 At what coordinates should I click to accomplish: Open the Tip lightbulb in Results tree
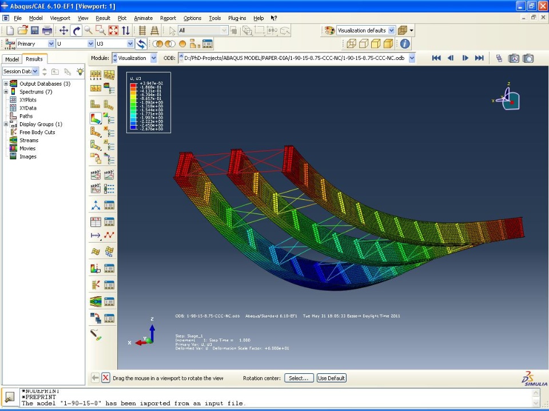pyautogui.click(x=80, y=71)
